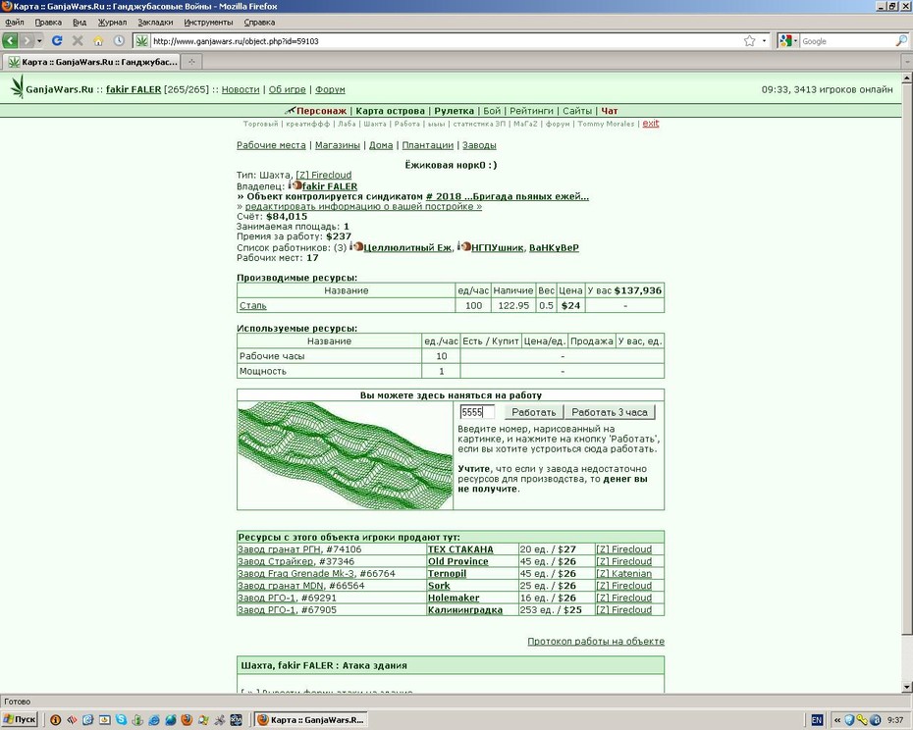
Task: Open the back-history dropdown arrow
Action: coord(39,41)
